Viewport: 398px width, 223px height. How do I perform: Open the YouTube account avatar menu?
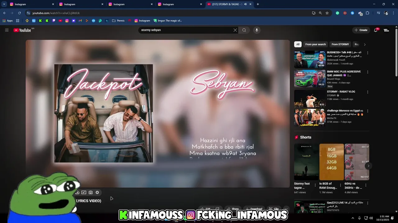386,30
